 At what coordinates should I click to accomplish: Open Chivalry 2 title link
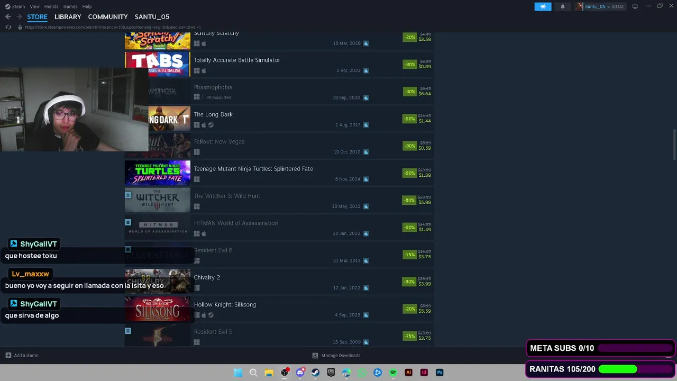[x=207, y=277]
